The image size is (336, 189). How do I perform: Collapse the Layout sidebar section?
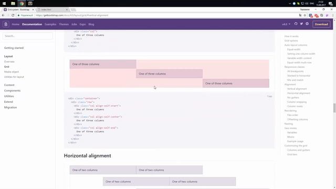click(x=8, y=56)
